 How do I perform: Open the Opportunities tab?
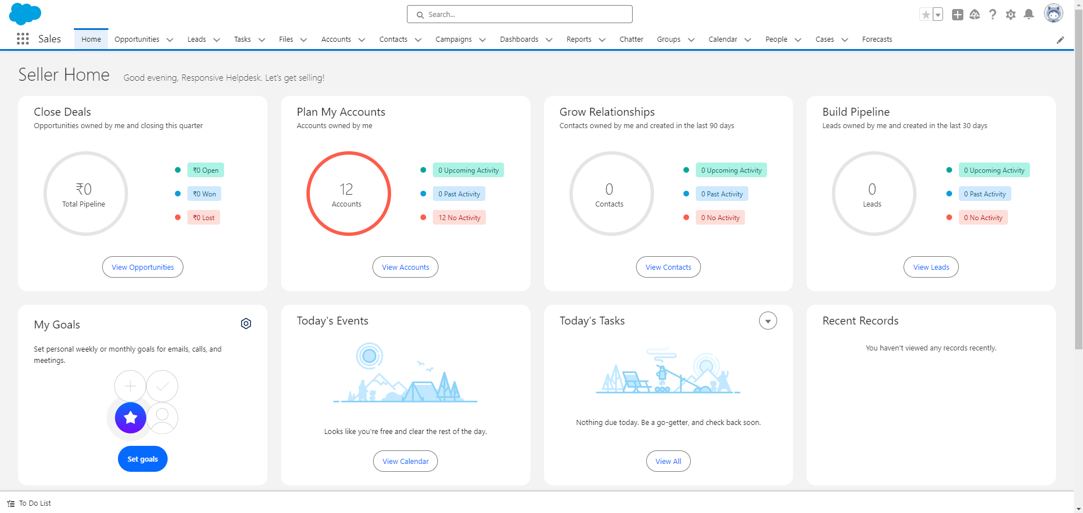[137, 40]
